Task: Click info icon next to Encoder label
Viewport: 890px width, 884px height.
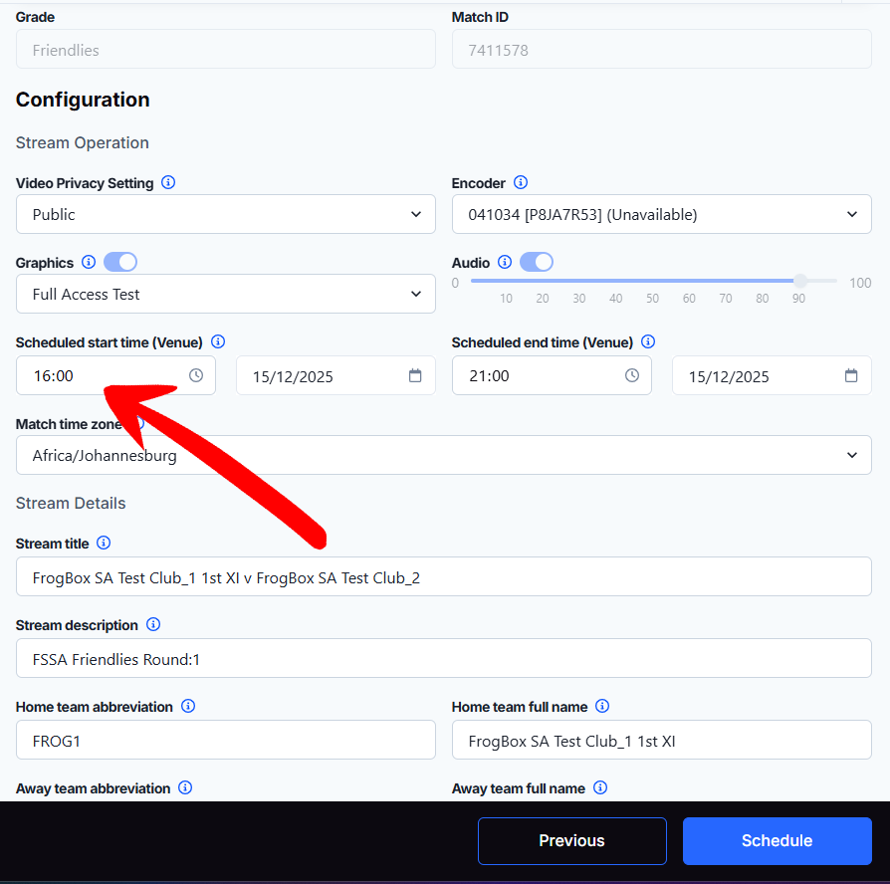Action: 521,183
